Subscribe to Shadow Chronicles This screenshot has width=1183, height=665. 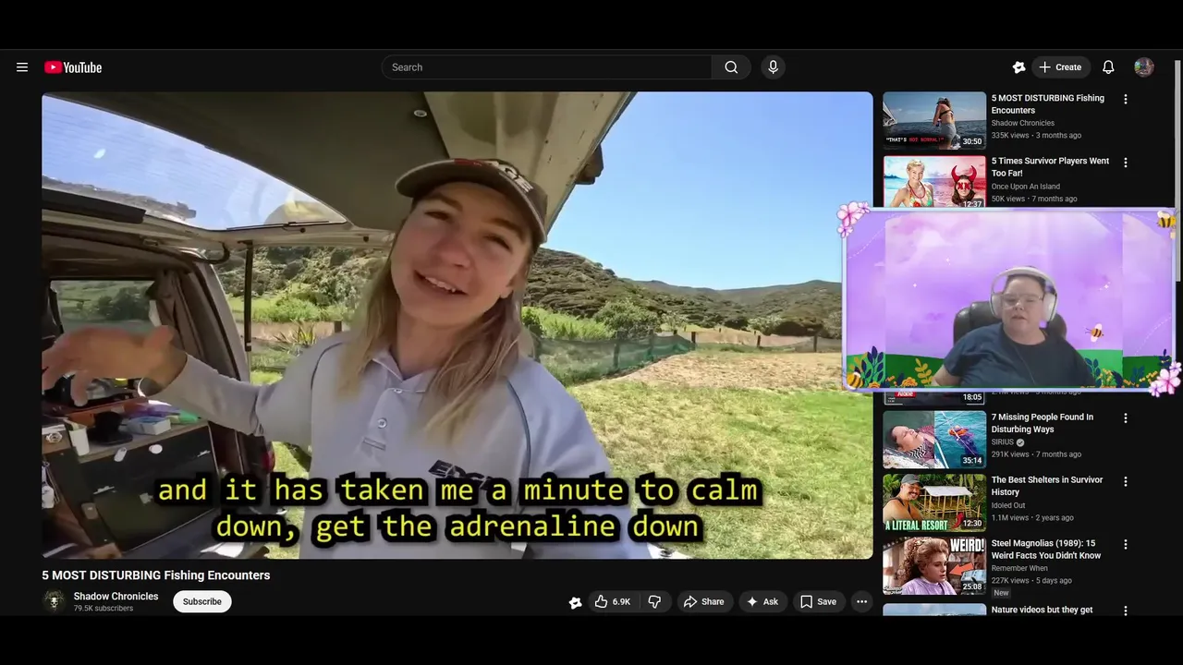point(201,601)
